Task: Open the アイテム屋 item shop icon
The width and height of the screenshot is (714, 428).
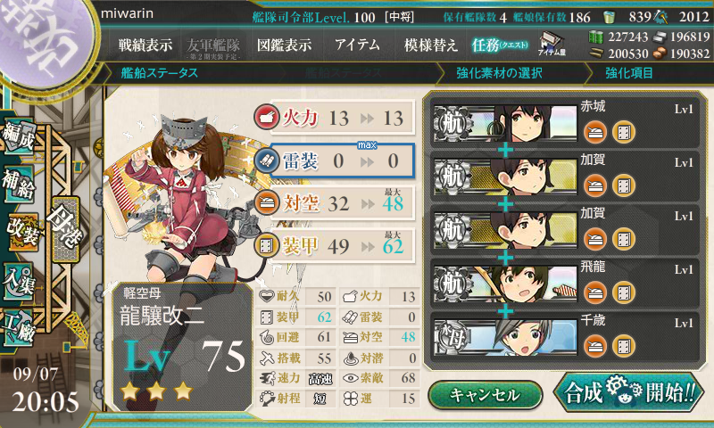Action: [x=552, y=45]
